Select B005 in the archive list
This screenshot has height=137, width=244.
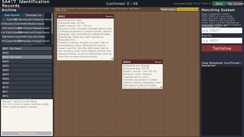click(x=27, y=66)
